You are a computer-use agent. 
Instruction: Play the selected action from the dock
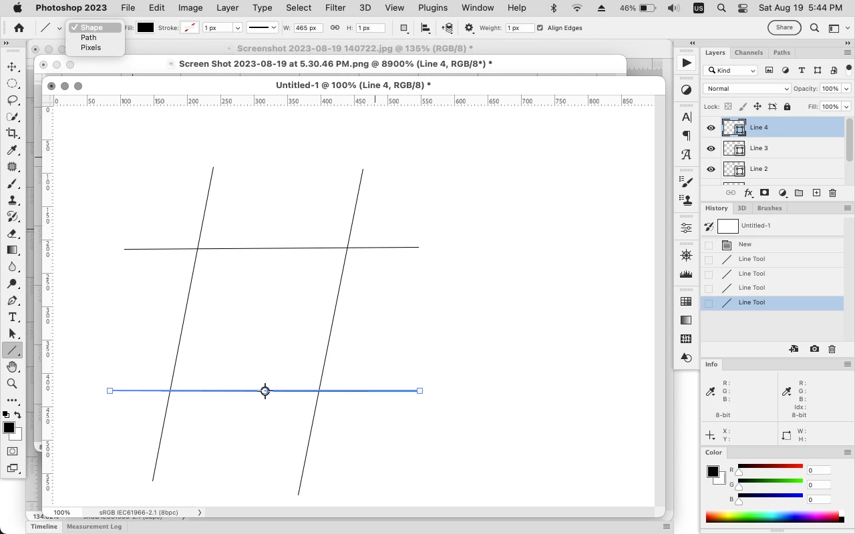pyautogui.click(x=686, y=63)
